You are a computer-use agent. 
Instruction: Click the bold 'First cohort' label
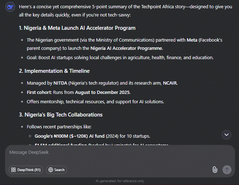point(39,92)
